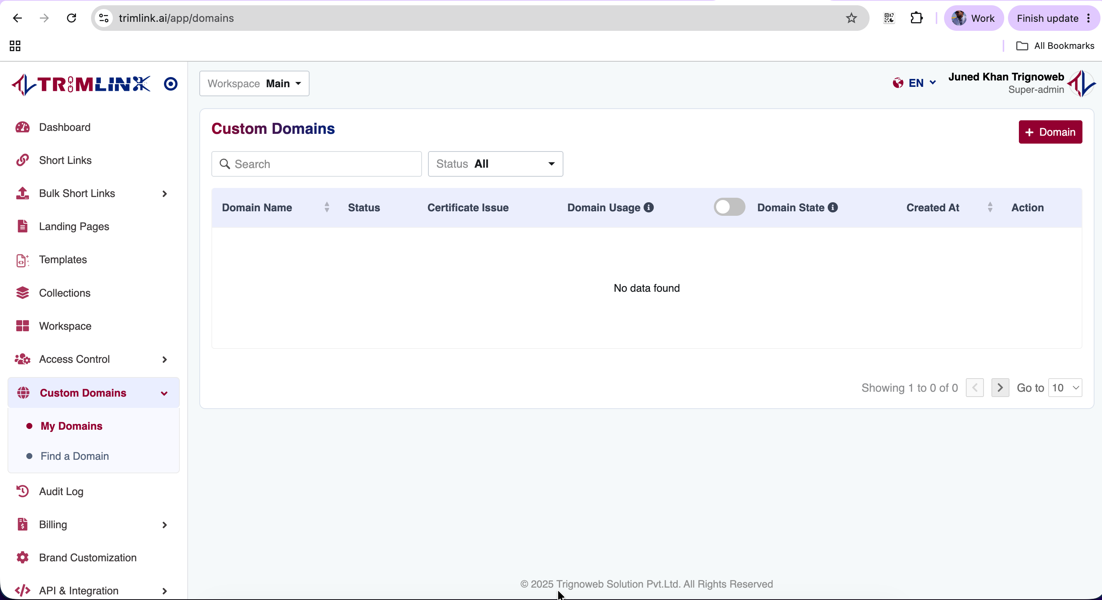Image resolution: width=1102 pixels, height=600 pixels.
Task: Click the Brand Customization gear icon
Action: click(x=22, y=558)
